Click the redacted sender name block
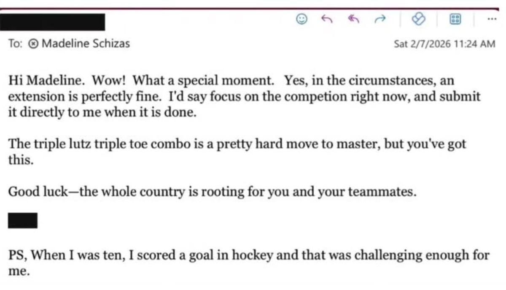The height and width of the screenshot is (290, 506). (x=52, y=22)
